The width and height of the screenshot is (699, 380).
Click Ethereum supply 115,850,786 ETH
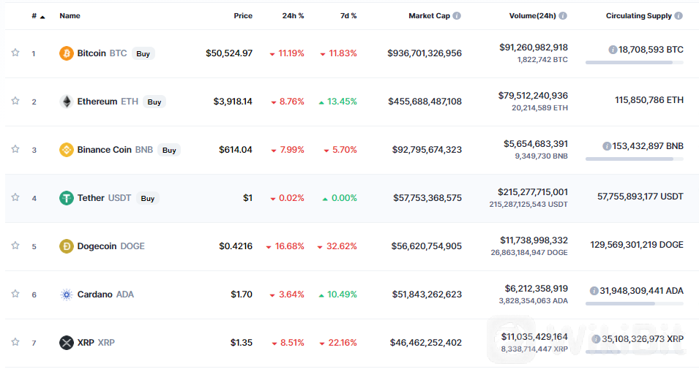[x=649, y=100]
